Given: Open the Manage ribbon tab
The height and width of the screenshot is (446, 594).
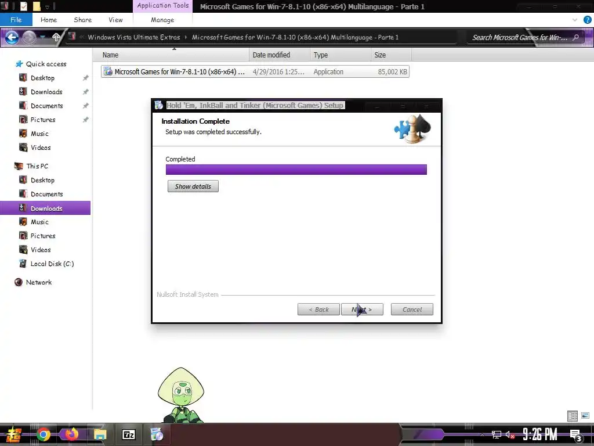Looking at the screenshot, I should (x=162, y=20).
